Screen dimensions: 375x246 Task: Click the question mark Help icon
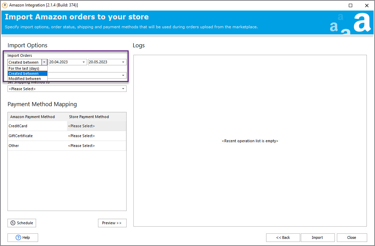pos(18,237)
